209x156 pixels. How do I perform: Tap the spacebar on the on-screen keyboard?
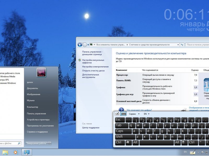(x=156, y=142)
